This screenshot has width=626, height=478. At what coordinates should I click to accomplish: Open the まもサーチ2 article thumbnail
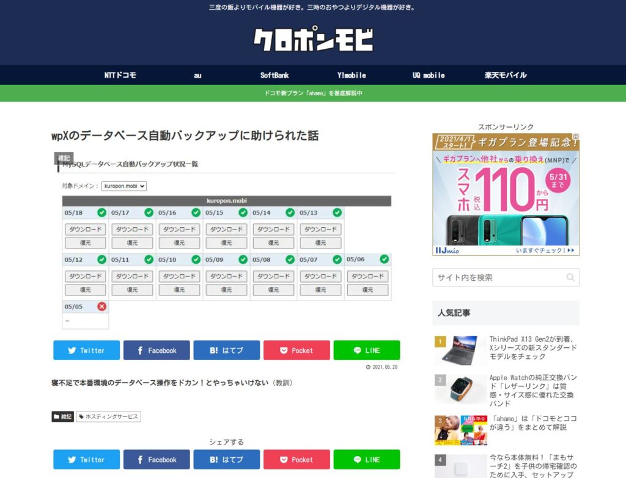tap(461, 466)
